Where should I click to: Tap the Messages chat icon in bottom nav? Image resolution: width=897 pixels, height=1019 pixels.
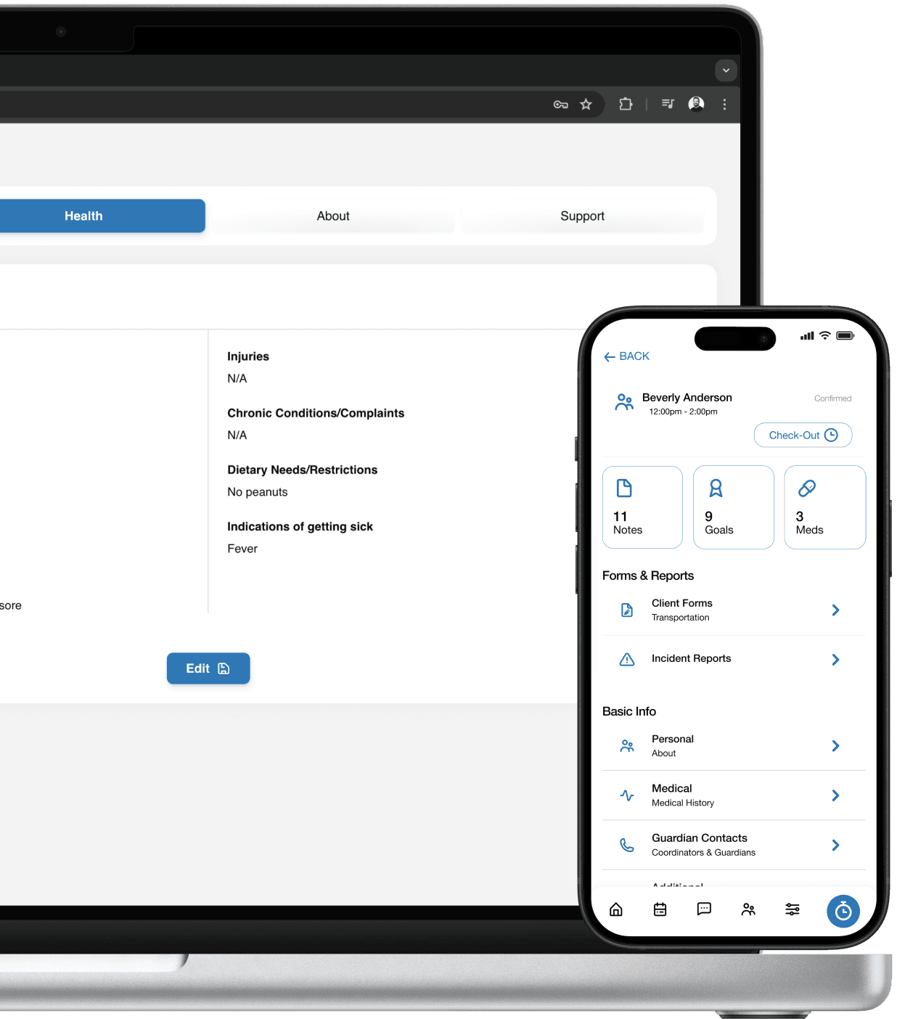[x=704, y=909]
